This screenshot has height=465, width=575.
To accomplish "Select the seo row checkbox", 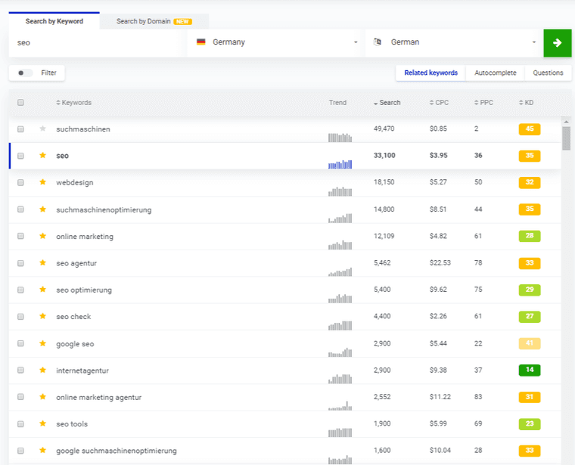I will 20,156.
